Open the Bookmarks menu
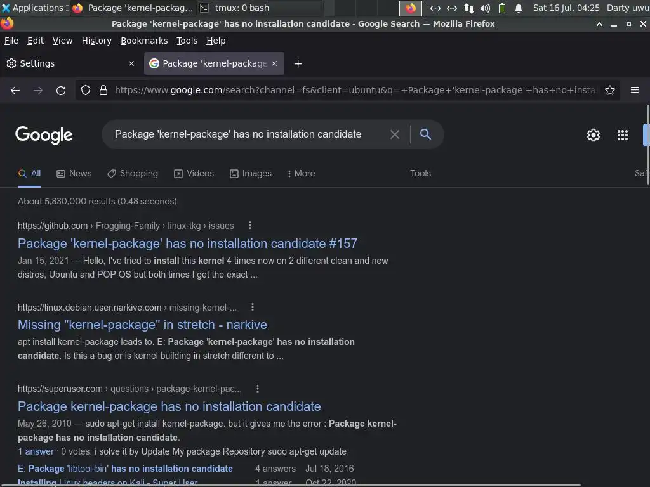The height and width of the screenshot is (487, 650). pos(144,41)
